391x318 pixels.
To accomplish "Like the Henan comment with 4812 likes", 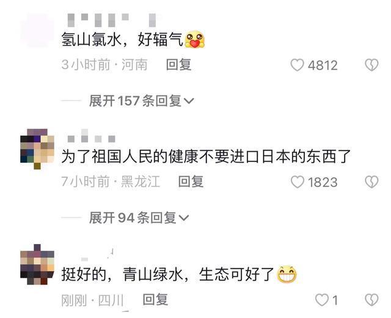I will click(297, 65).
